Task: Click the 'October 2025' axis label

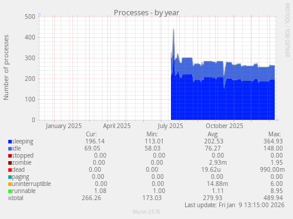Action: tap(225, 126)
